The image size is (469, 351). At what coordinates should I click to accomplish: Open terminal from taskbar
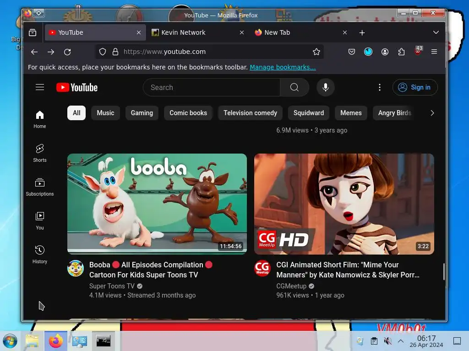click(103, 341)
